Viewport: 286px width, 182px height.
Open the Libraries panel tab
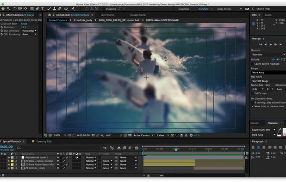point(255,123)
